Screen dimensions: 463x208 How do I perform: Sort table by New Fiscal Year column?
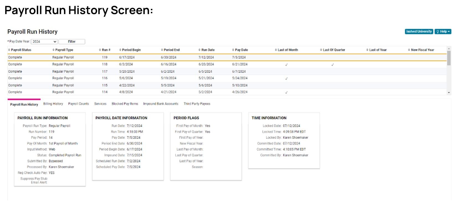[421, 50]
